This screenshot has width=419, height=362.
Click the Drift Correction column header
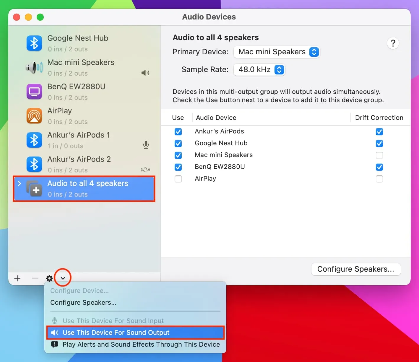[x=379, y=118]
